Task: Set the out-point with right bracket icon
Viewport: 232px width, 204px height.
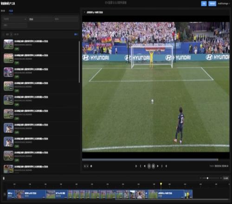Action: (x=162, y=166)
